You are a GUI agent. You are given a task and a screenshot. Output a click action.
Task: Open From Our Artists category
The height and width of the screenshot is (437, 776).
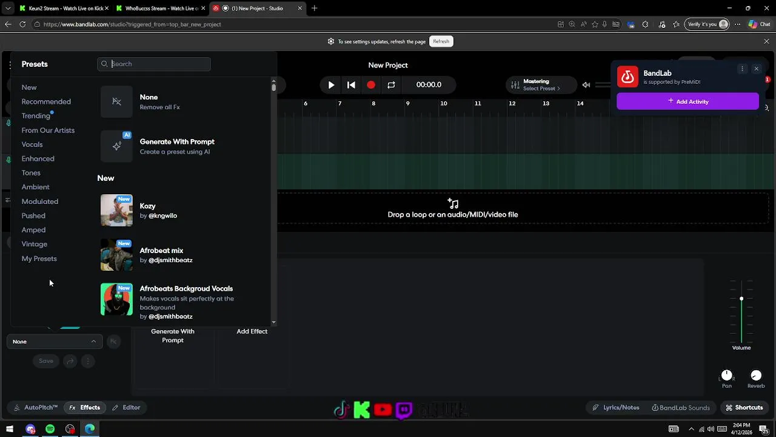click(48, 130)
